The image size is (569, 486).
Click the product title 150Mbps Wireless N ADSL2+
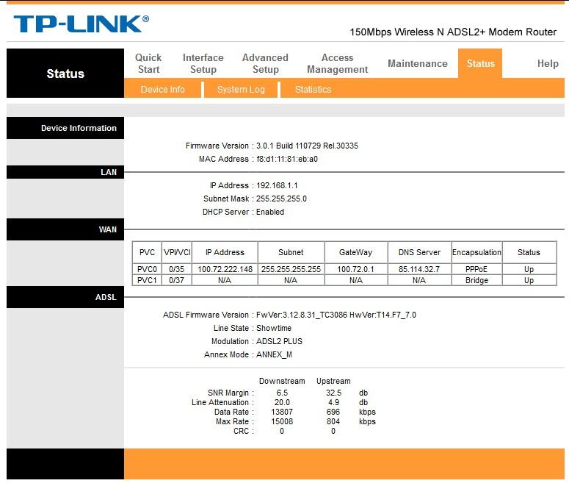pos(453,32)
